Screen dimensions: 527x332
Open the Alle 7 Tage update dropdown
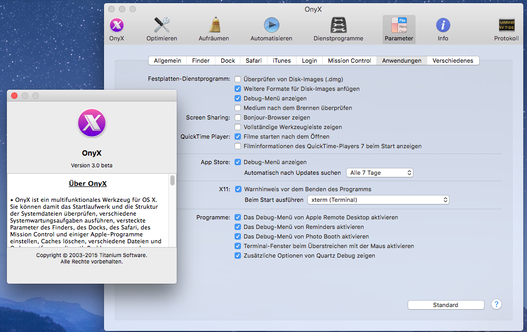pyautogui.click(x=379, y=173)
